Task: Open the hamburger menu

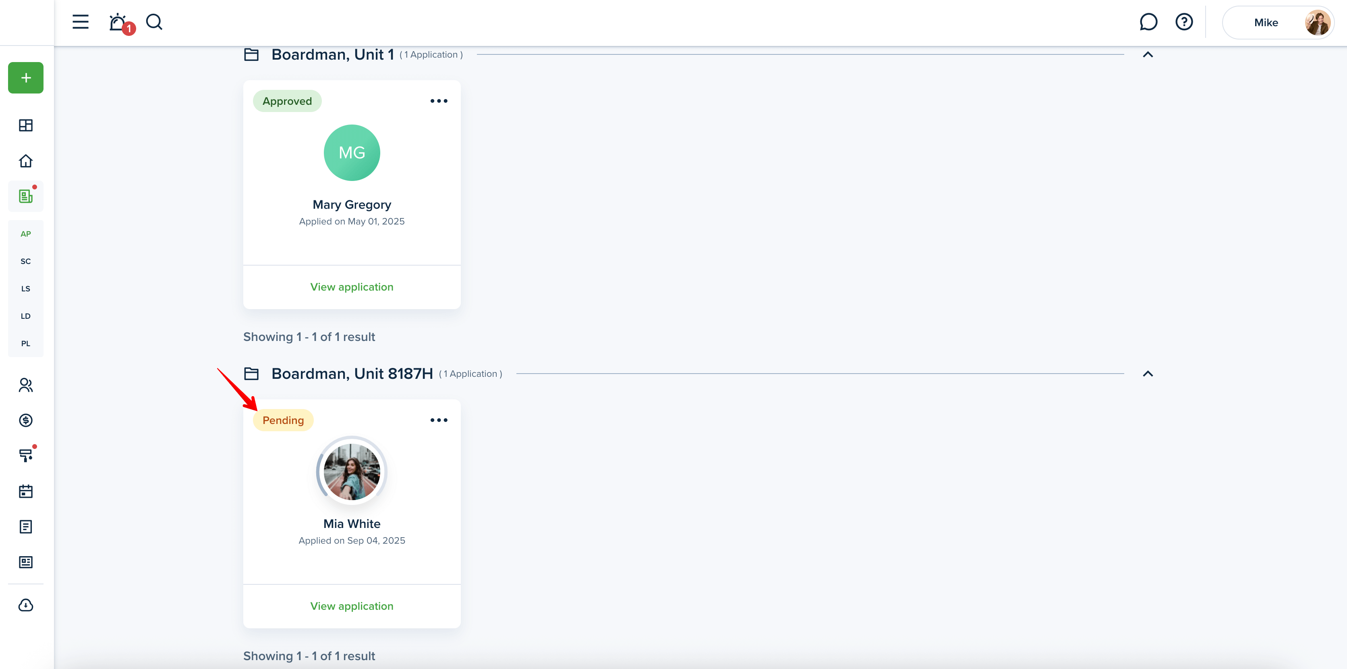Action: 81,22
